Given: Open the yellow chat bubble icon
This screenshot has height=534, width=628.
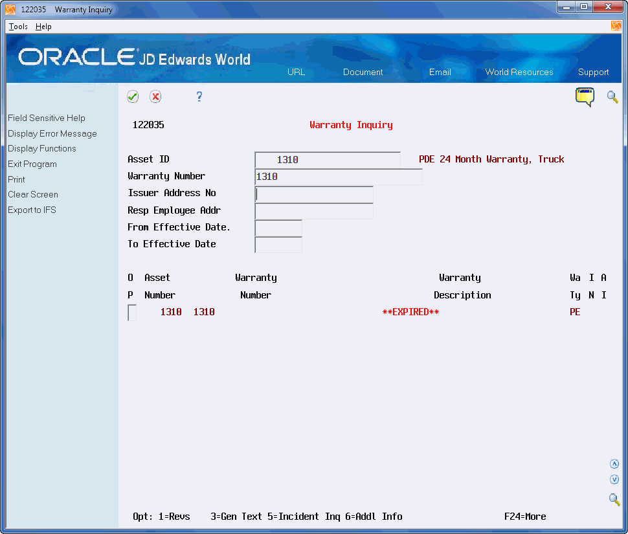Looking at the screenshot, I should (x=585, y=97).
